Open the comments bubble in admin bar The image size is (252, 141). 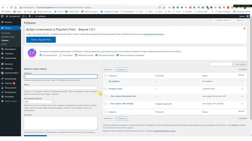30,16
